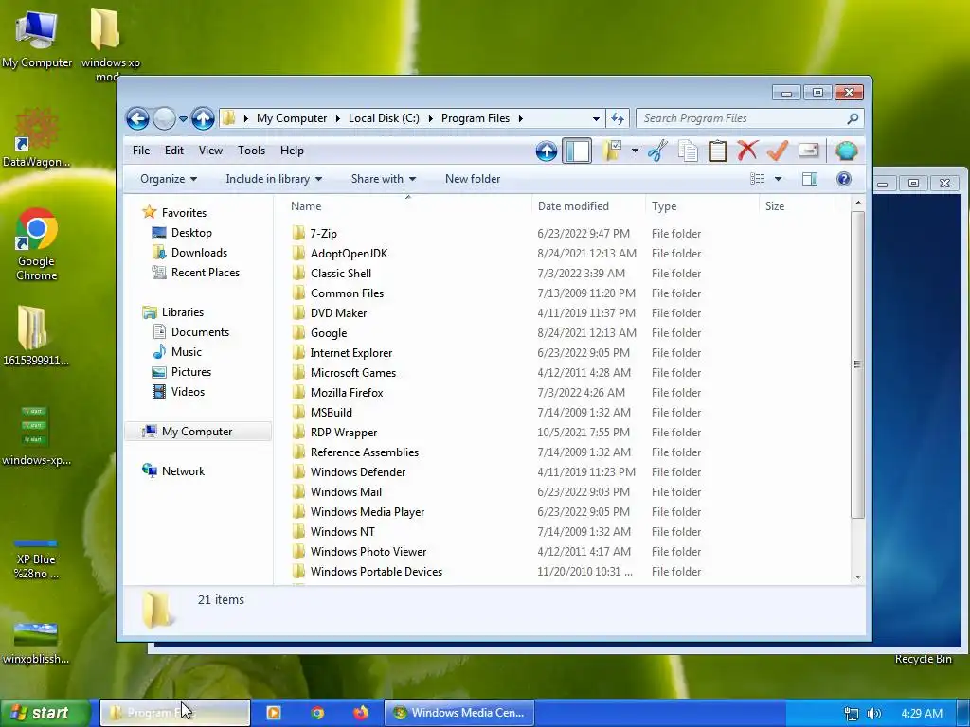
Task: Click the Up arrow next to address bar
Action: [203, 118]
